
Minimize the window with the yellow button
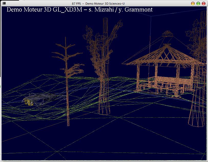(193, 4)
